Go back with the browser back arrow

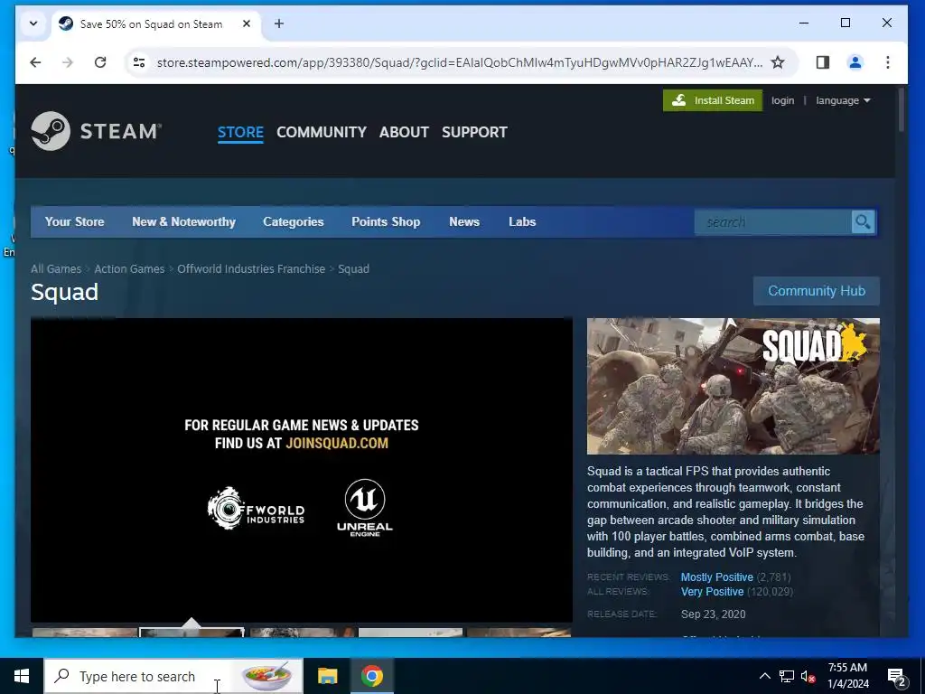(35, 62)
